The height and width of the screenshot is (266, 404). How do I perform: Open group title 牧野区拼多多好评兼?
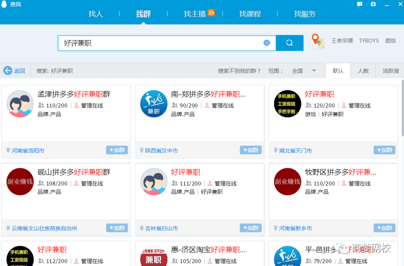tap(341, 172)
